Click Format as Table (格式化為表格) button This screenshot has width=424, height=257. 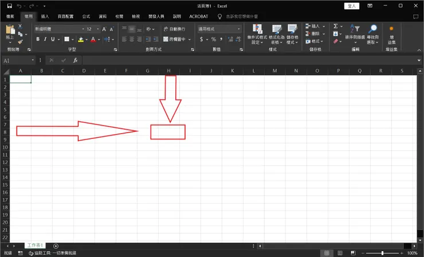point(277,34)
